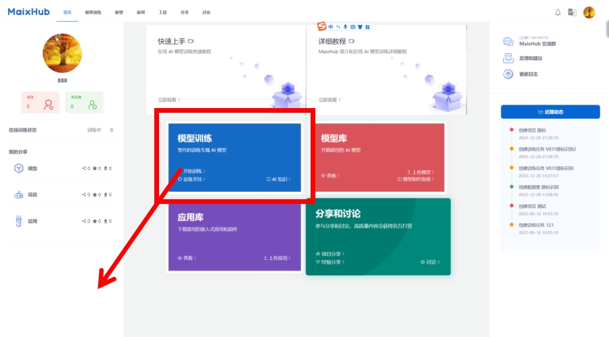The width and height of the screenshot is (609, 337).
Task: Open the top-right user avatar menu
Action: [x=589, y=12]
